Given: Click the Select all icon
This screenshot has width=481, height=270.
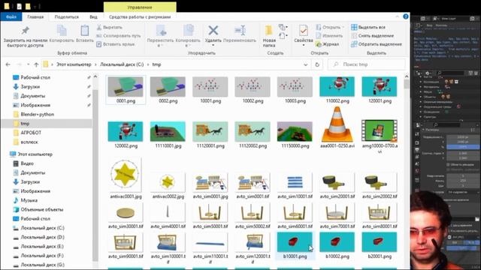Looking at the screenshot, I should (x=354, y=27).
